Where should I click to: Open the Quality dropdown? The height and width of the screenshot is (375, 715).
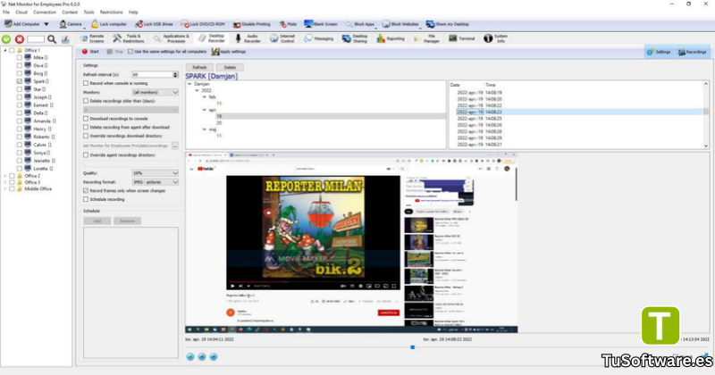click(x=155, y=173)
